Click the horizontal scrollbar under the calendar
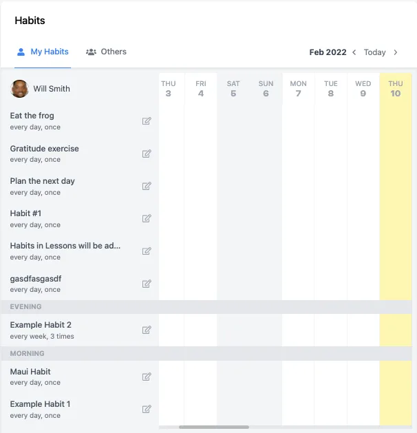 [x=214, y=427]
